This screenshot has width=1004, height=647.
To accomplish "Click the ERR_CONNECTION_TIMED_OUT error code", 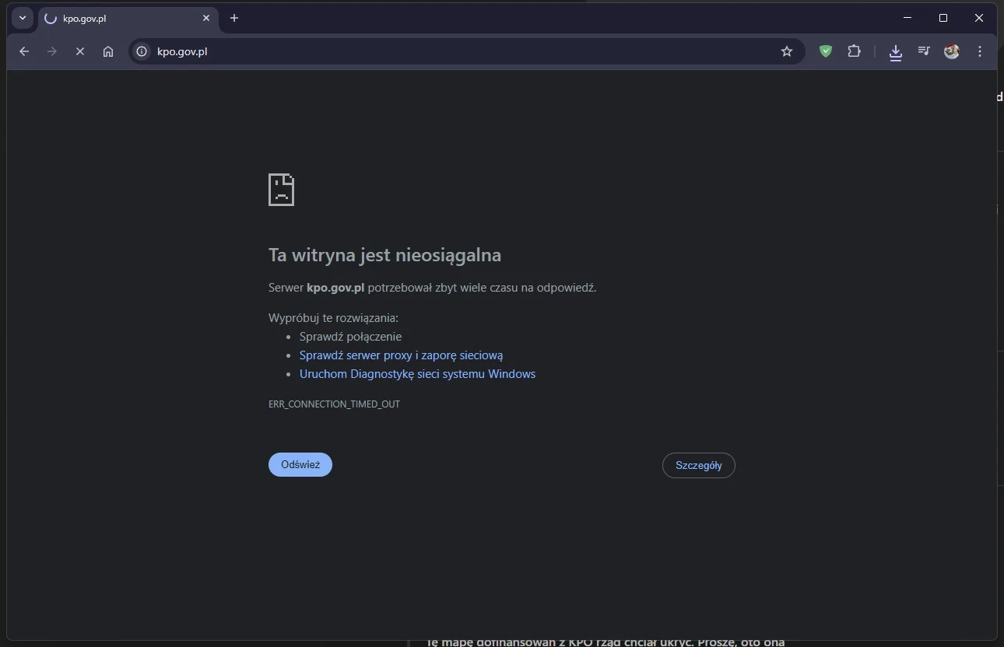I will [334, 404].
